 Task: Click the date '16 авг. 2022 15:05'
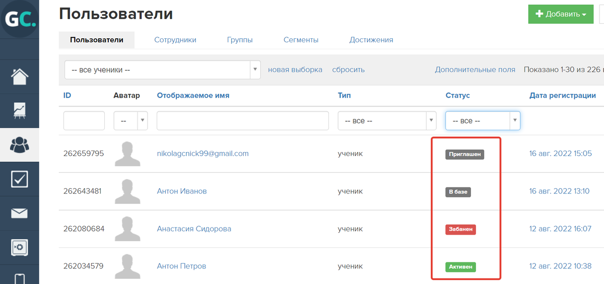[x=561, y=154]
